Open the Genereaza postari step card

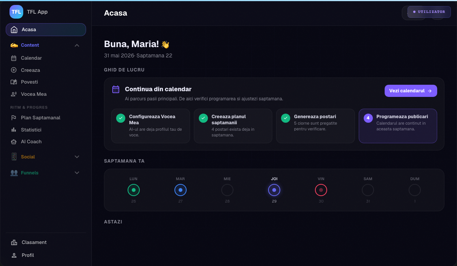click(315, 126)
